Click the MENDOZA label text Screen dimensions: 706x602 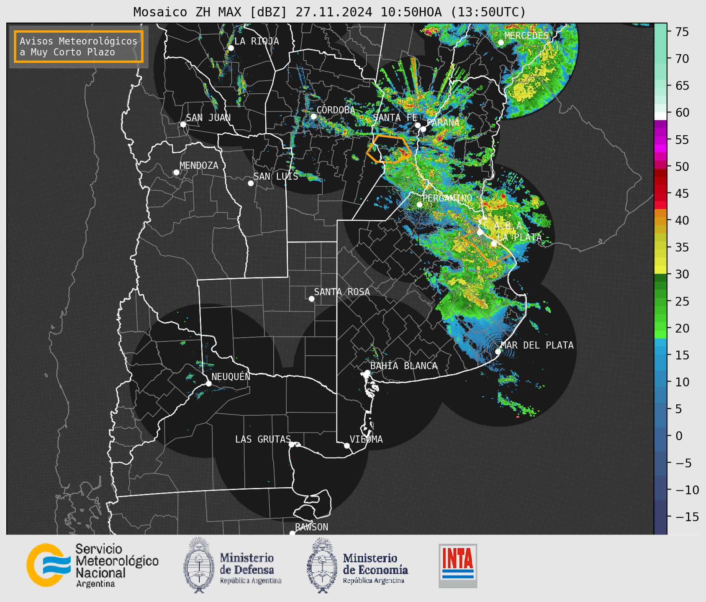[199, 165]
